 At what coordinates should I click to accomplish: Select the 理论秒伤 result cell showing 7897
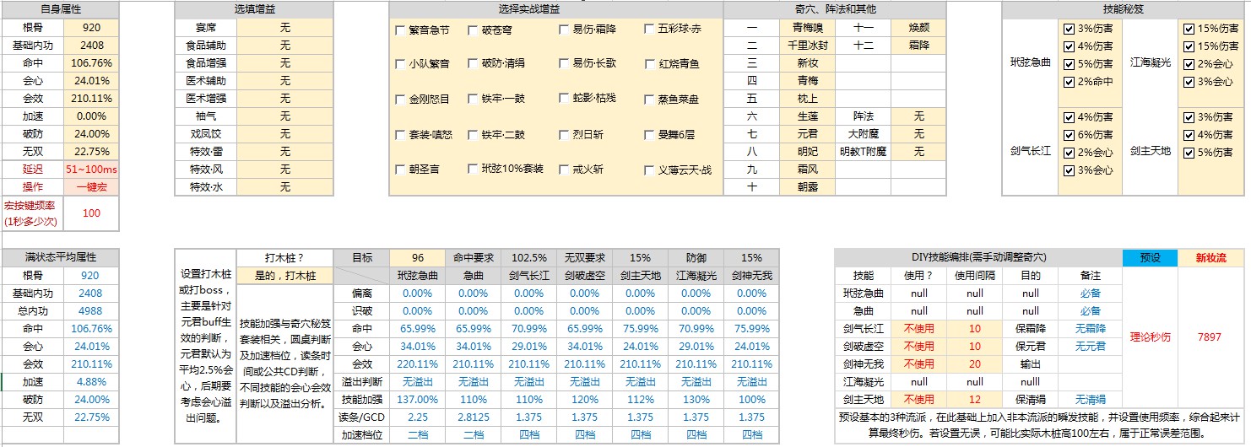coord(1209,337)
